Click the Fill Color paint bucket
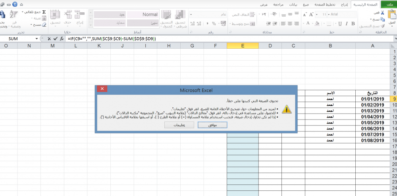The height and width of the screenshot is (196, 397). [x=317, y=23]
